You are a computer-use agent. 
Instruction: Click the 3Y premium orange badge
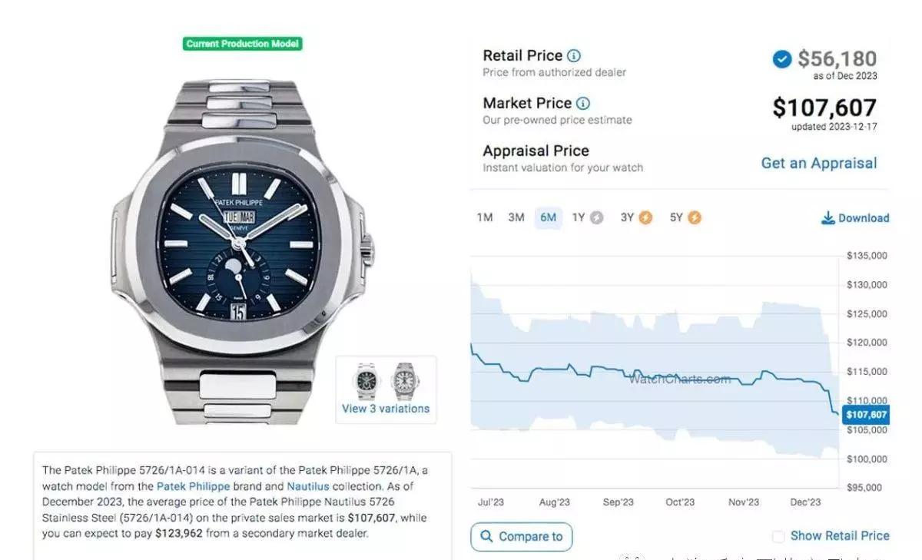(x=645, y=218)
